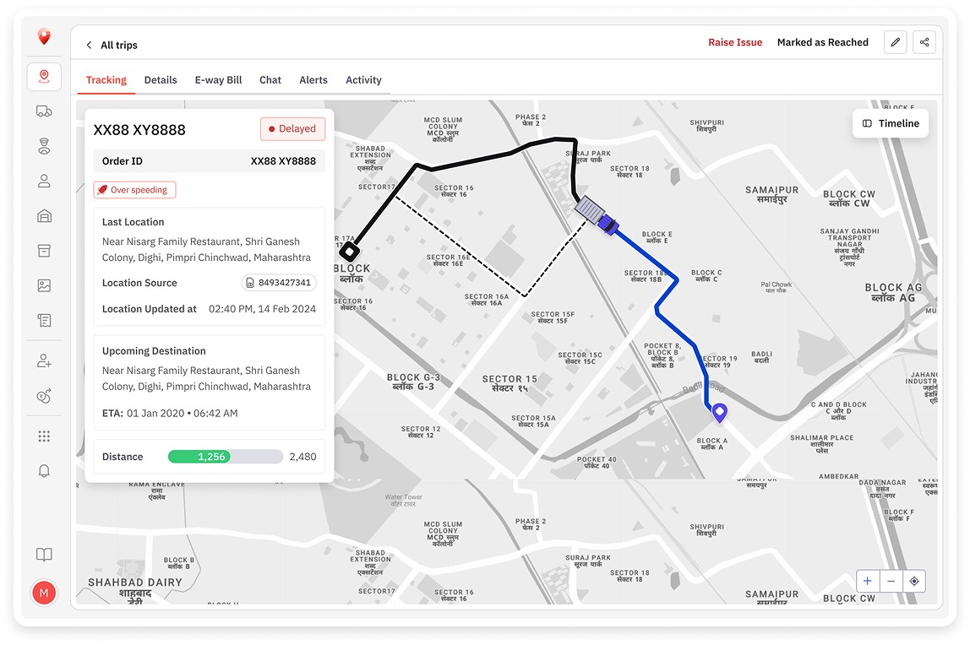Click the SECTOR 15 map label
970x645 pixels.
tap(510, 383)
